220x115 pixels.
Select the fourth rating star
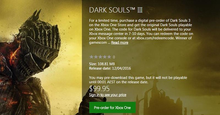[x=105, y=57]
